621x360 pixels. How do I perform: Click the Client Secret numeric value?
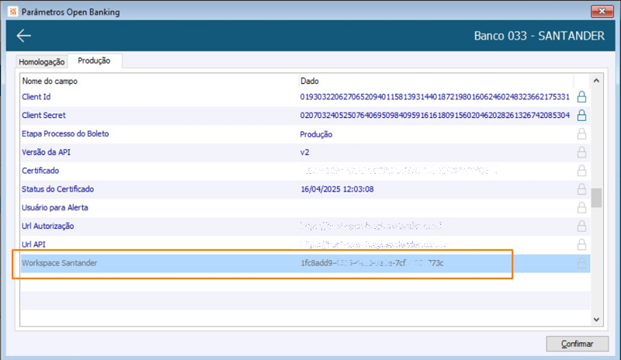point(435,116)
